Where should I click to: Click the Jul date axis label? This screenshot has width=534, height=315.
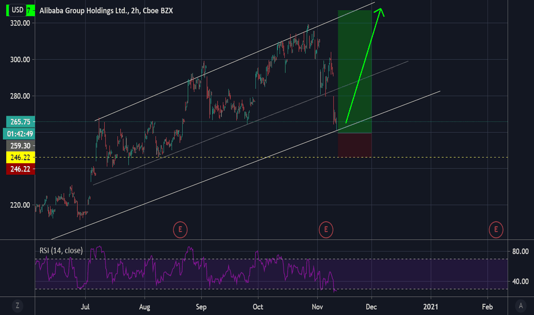click(85, 307)
